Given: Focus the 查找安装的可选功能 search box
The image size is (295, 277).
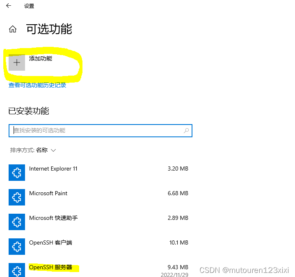Looking at the screenshot, I should pyautogui.click(x=100, y=131).
